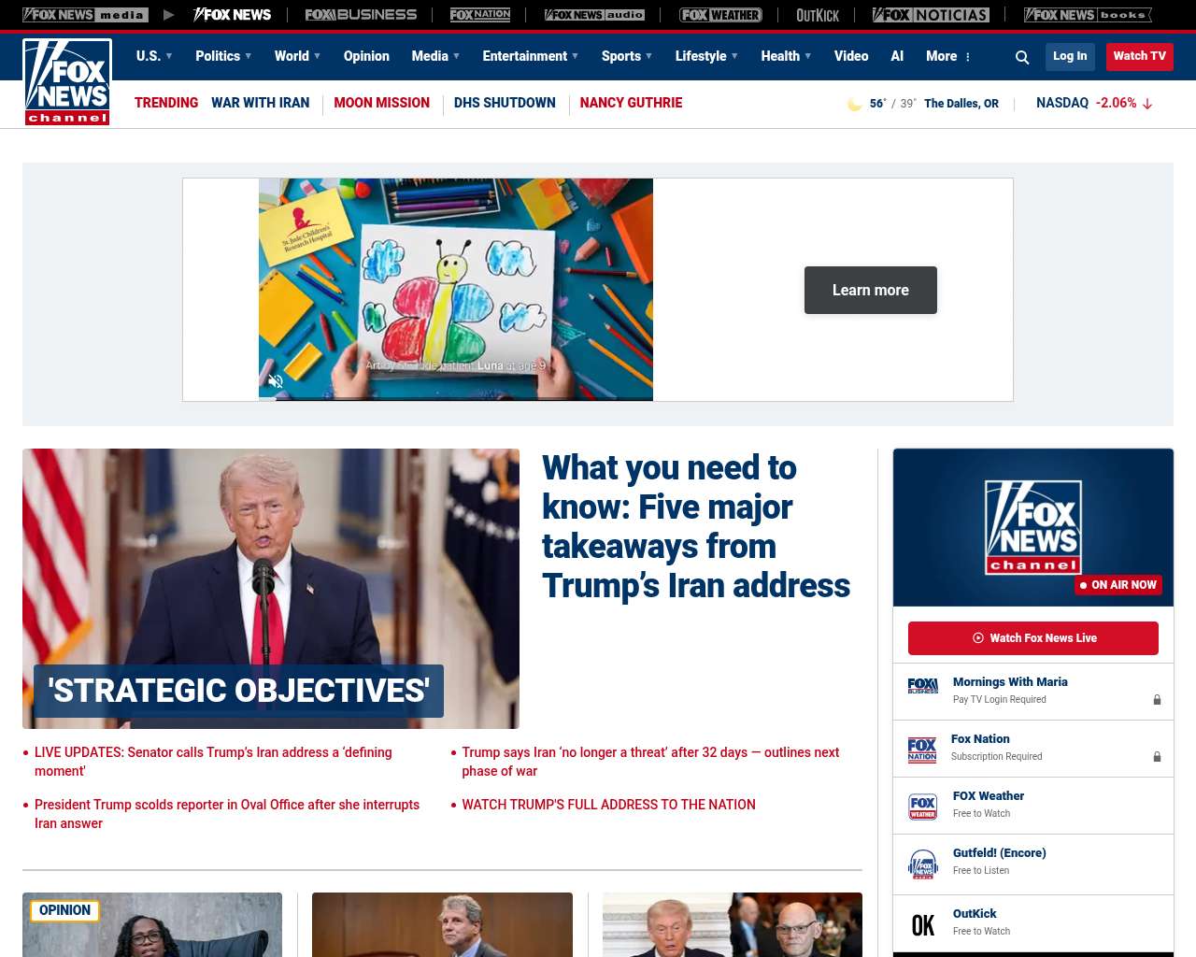This screenshot has width=1196, height=957.
Task: Click Fox Weather icon in sidebar list
Action: coord(923,807)
